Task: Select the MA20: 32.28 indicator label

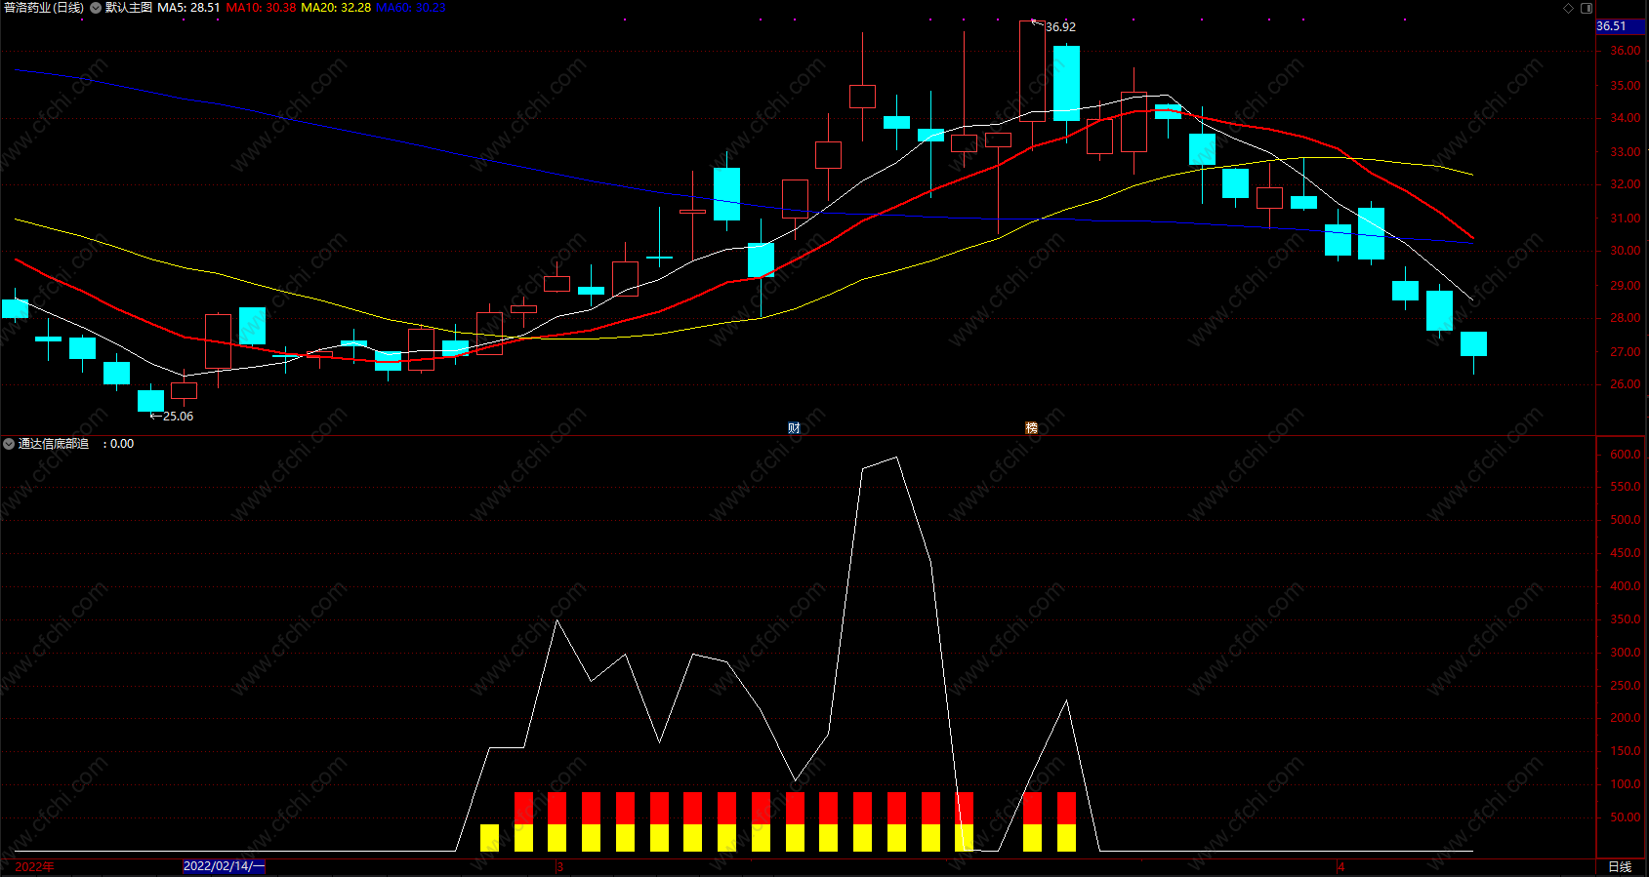Action: click(336, 8)
